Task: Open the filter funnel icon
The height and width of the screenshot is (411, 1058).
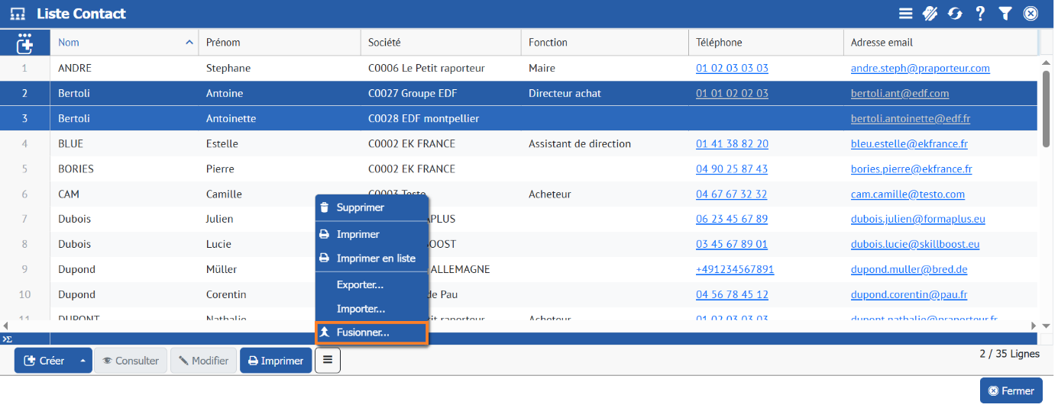Action: [x=1005, y=14]
